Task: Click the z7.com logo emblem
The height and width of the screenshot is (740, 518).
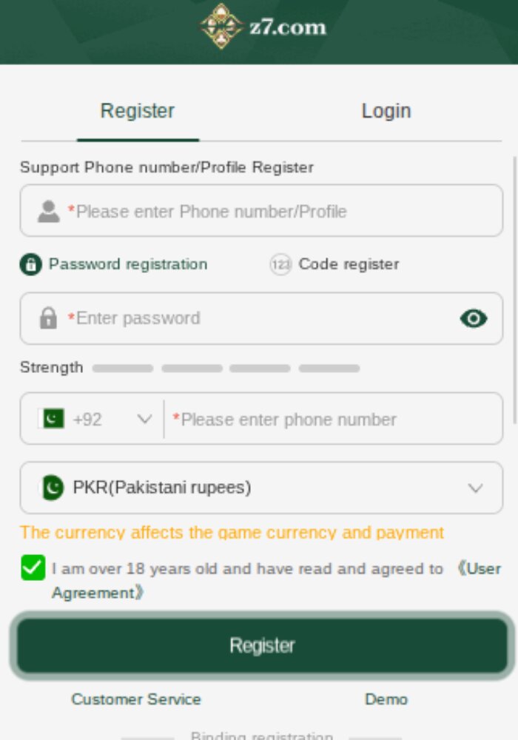Action: pyautogui.click(x=221, y=27)
